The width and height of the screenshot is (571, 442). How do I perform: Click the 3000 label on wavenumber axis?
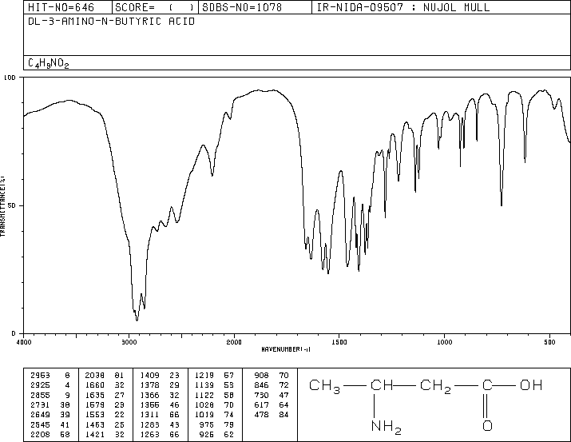click(129, 342)
